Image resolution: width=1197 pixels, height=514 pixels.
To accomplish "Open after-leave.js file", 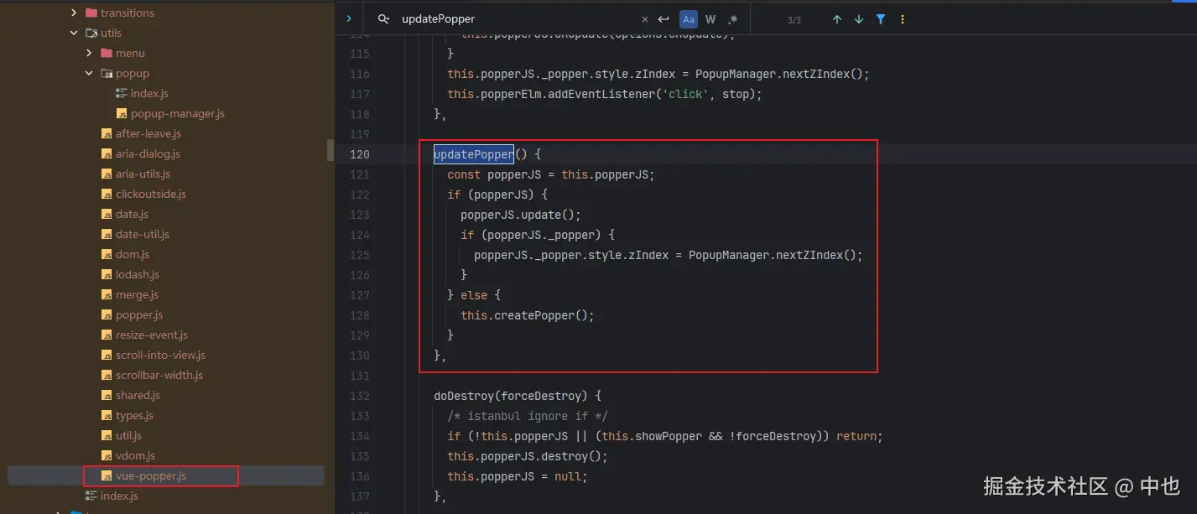I will [x=148, y=133].
